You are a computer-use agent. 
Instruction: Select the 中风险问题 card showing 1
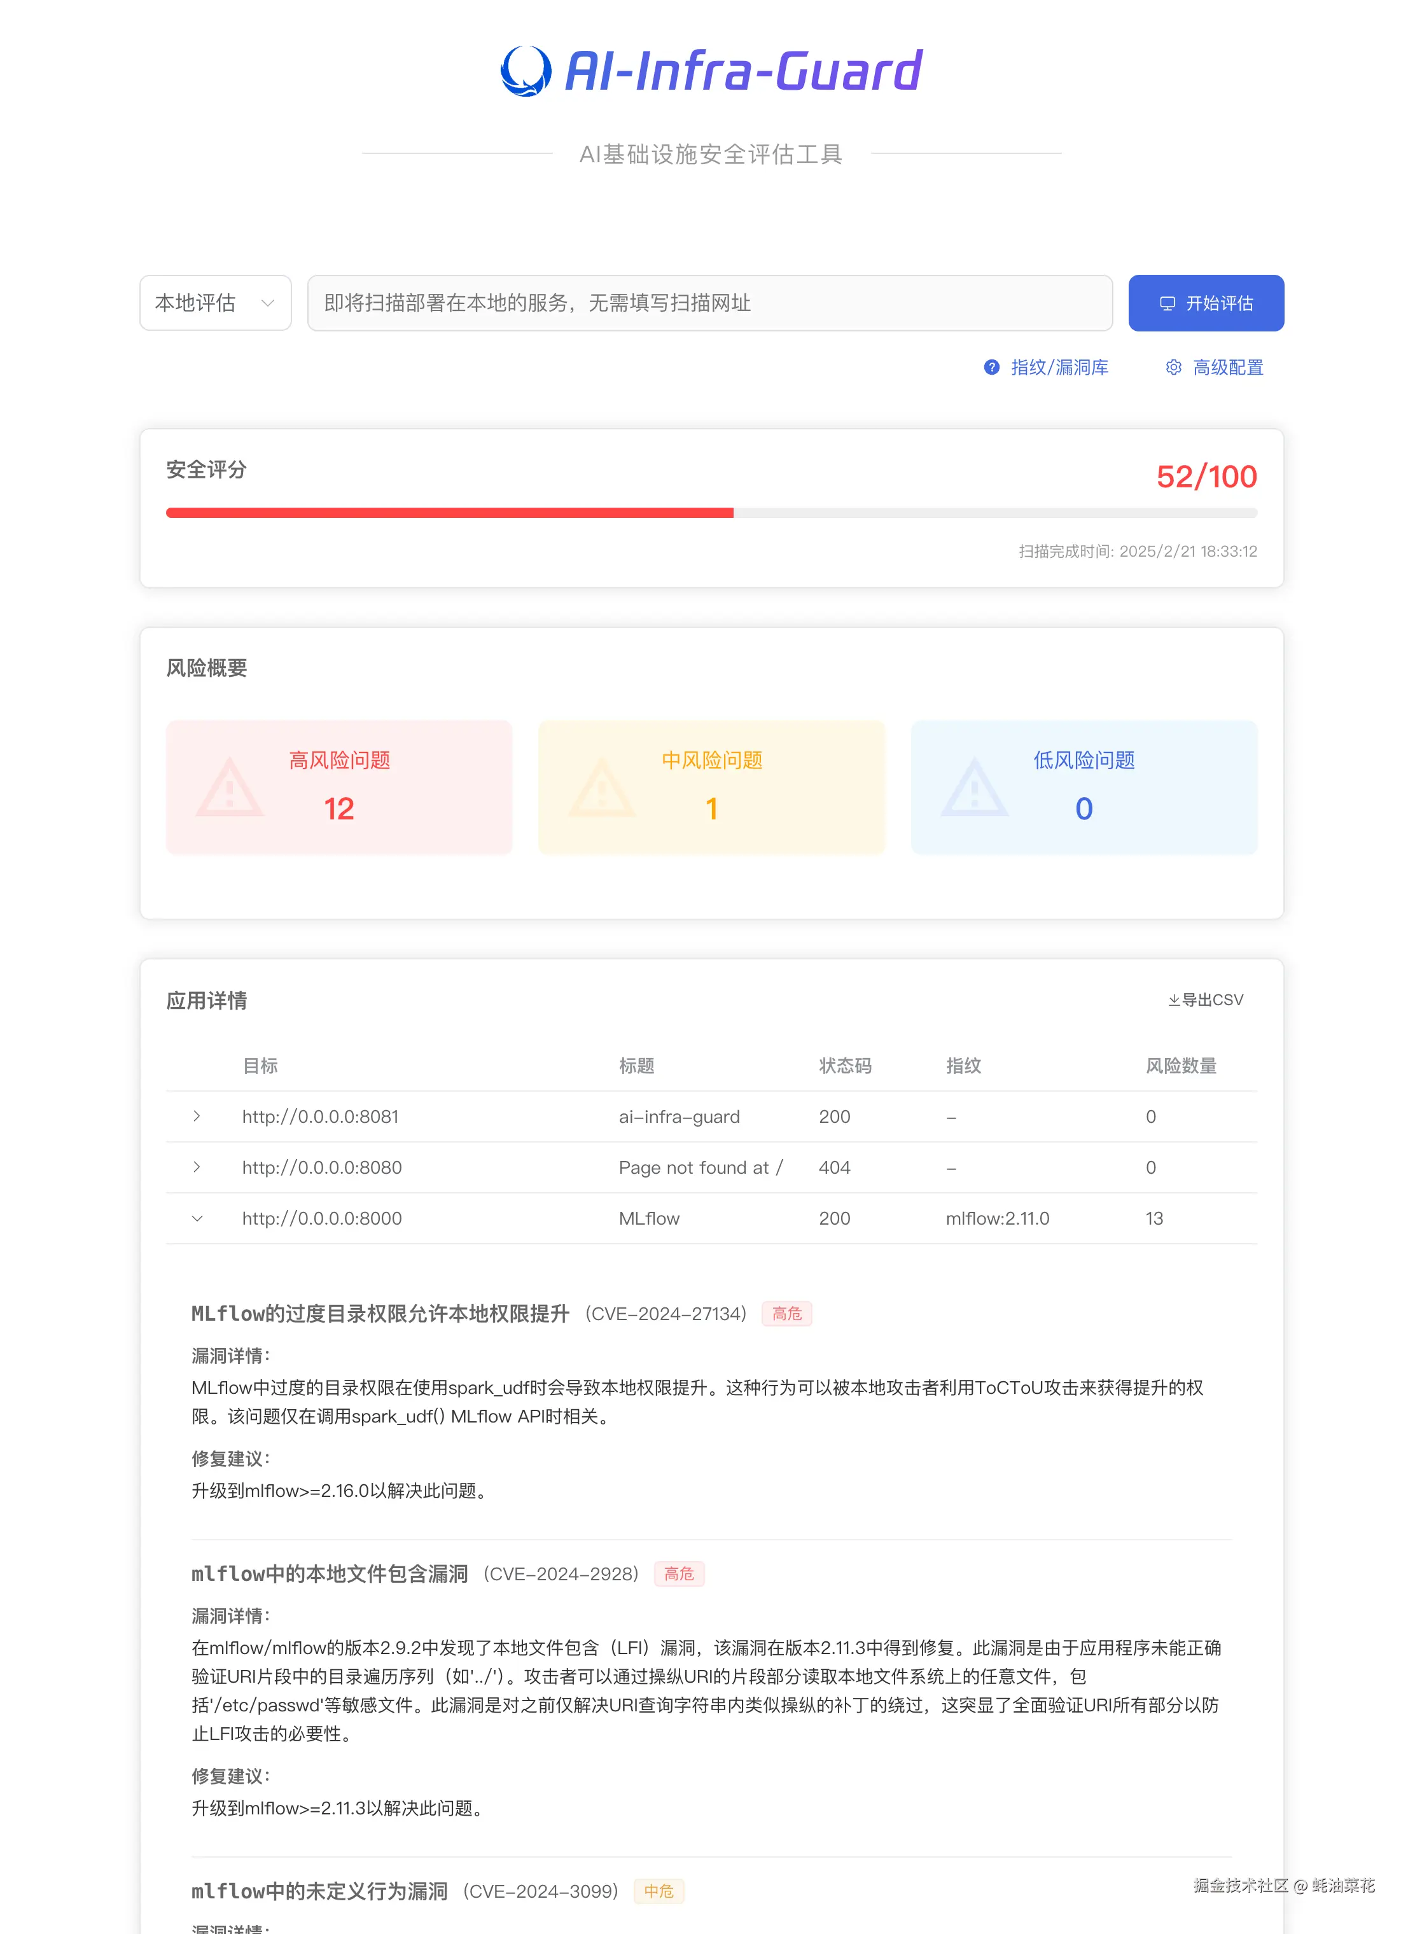712,786
